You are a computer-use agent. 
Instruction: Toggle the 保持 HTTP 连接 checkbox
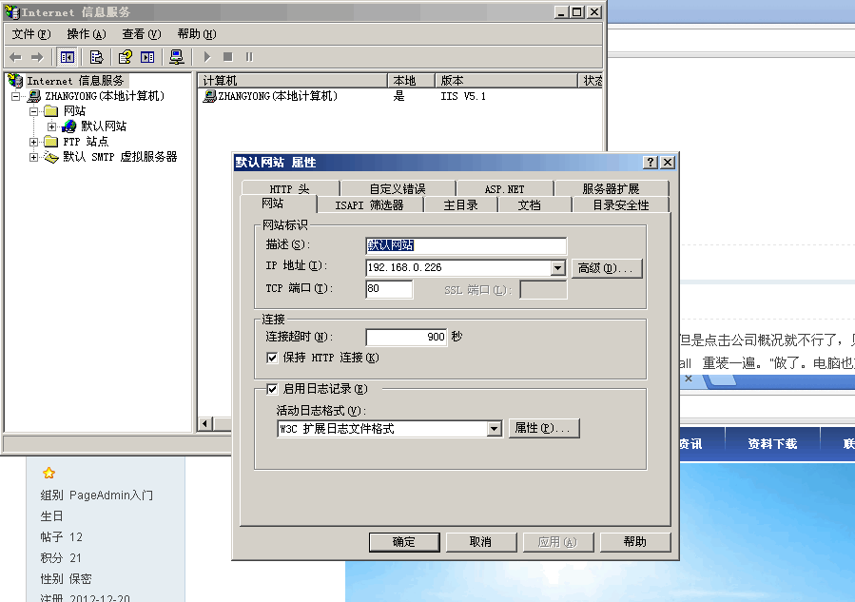(274, 358)
